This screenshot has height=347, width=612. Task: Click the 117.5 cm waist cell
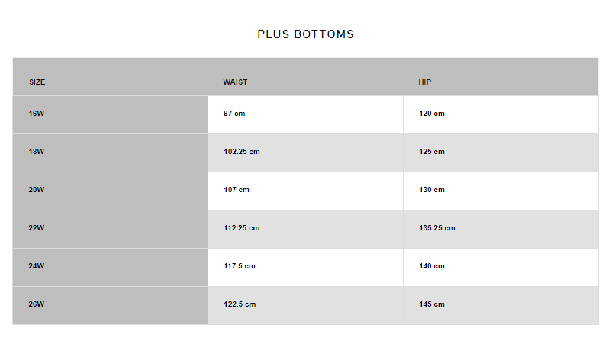click(240, 266)
